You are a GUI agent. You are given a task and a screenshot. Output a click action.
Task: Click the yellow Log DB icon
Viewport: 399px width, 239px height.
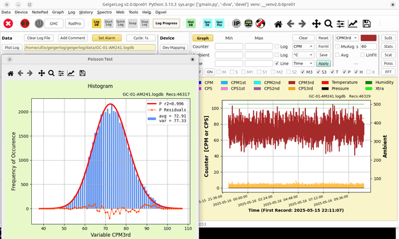tap(96, 23)
